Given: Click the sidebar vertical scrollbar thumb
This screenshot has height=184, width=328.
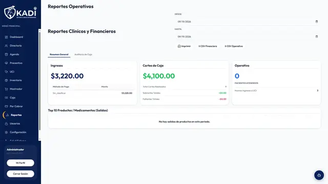Looking at the screenshot, I should (x=39, y=81).
